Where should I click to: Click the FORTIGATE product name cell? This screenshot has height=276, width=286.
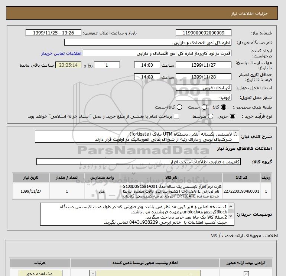(171, 191)
